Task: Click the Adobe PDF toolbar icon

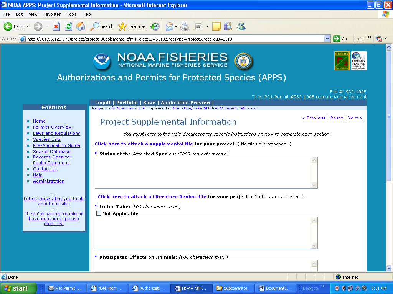Action: click(x=379, y=39)
